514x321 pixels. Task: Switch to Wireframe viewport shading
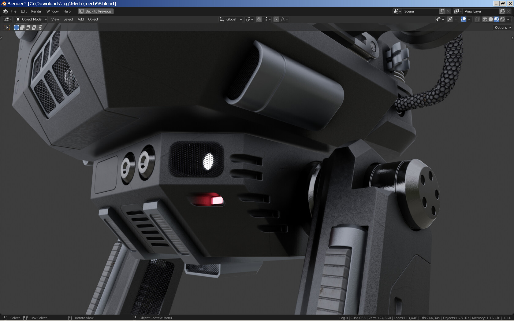tap(485, 19)
